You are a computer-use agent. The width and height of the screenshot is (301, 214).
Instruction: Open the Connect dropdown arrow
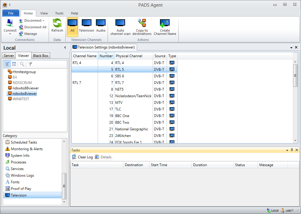[x=10, y=34]
